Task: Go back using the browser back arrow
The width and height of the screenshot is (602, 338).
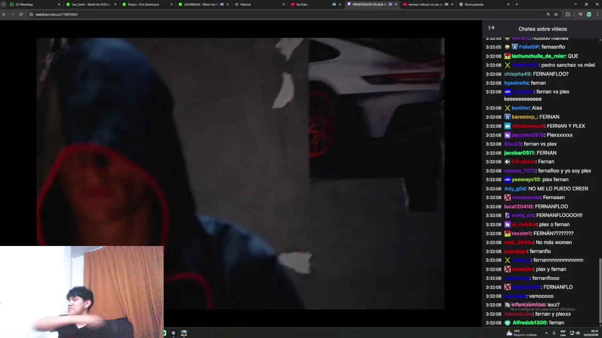Action: click(x=4, y=15)
